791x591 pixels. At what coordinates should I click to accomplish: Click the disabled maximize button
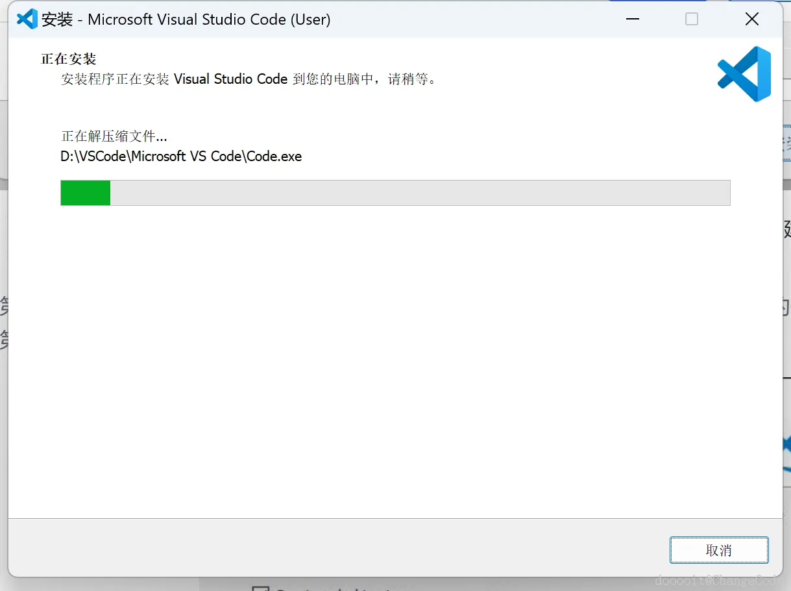click(x=692, y=19)
